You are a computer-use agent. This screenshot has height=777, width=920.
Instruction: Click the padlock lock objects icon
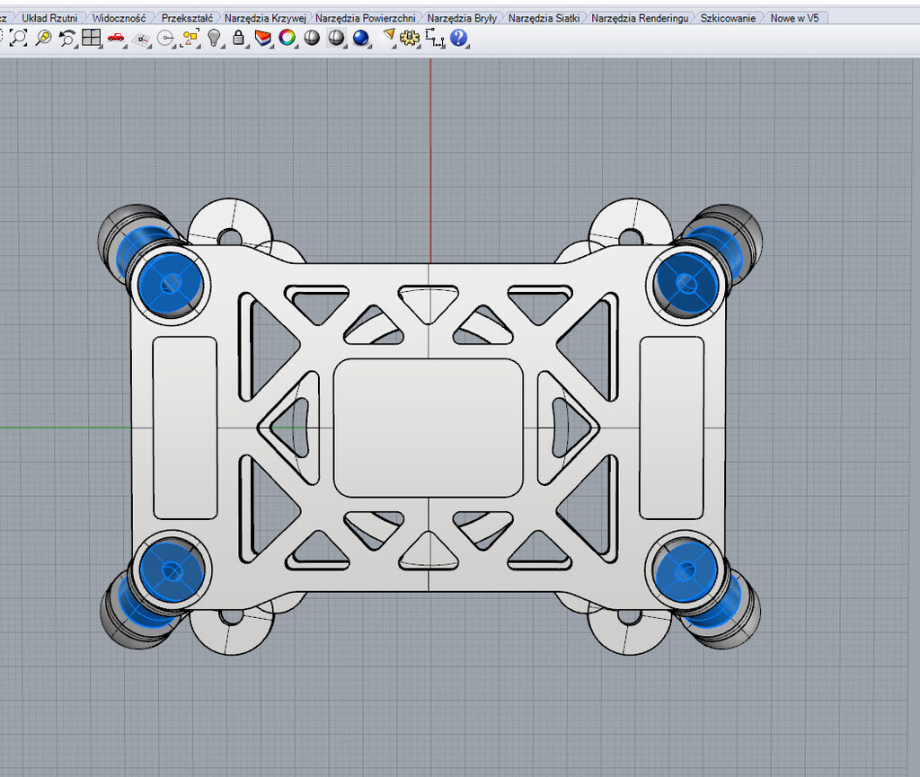click(x=238, y=38)
